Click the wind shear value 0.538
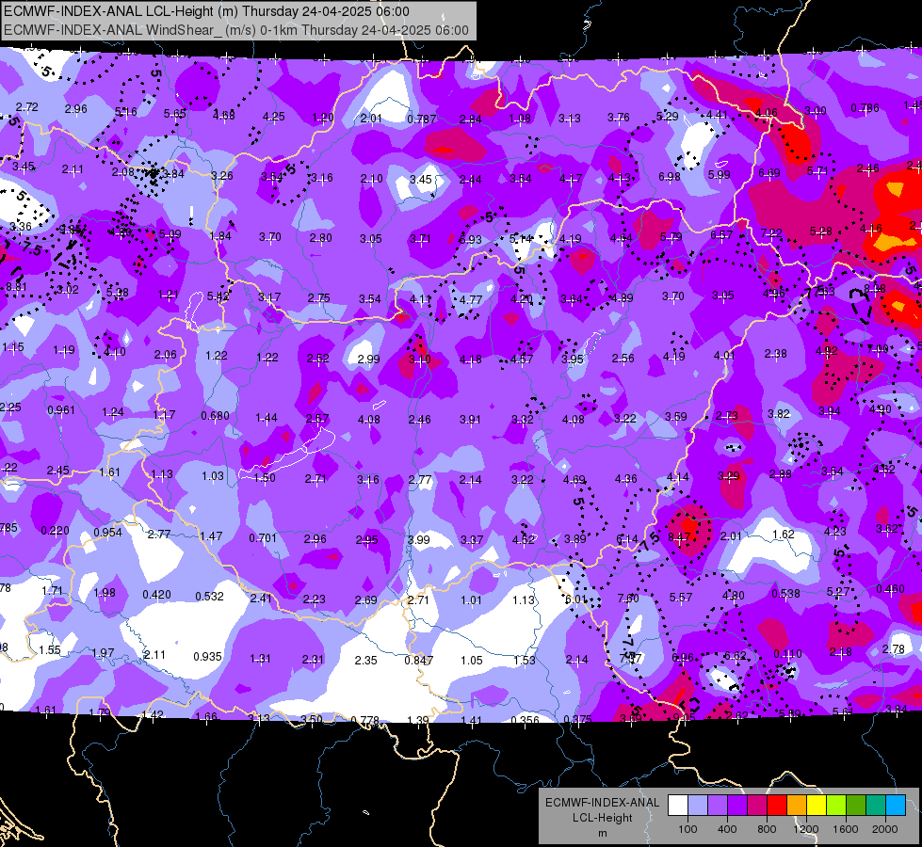The image size is (922, 847). tap(786, 594)
